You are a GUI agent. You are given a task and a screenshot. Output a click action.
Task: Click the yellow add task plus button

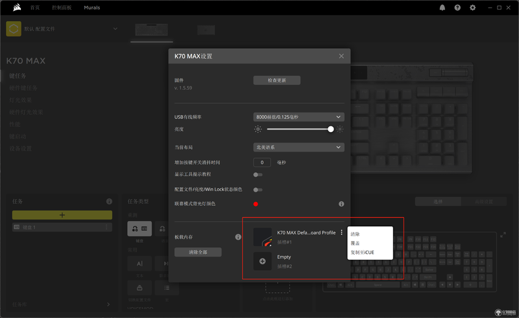[x=62, y=215]
